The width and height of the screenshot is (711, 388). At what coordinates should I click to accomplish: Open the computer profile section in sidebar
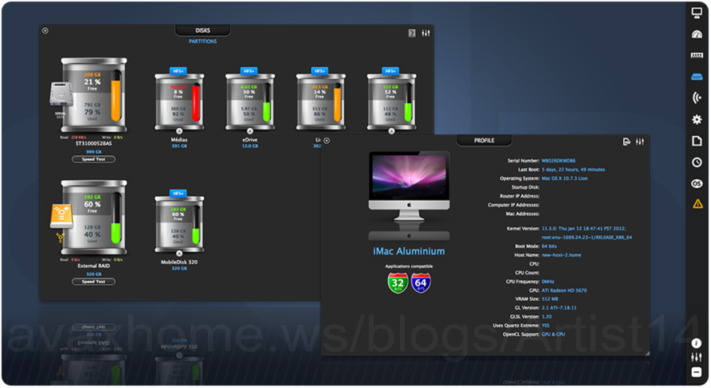point(697,12)
